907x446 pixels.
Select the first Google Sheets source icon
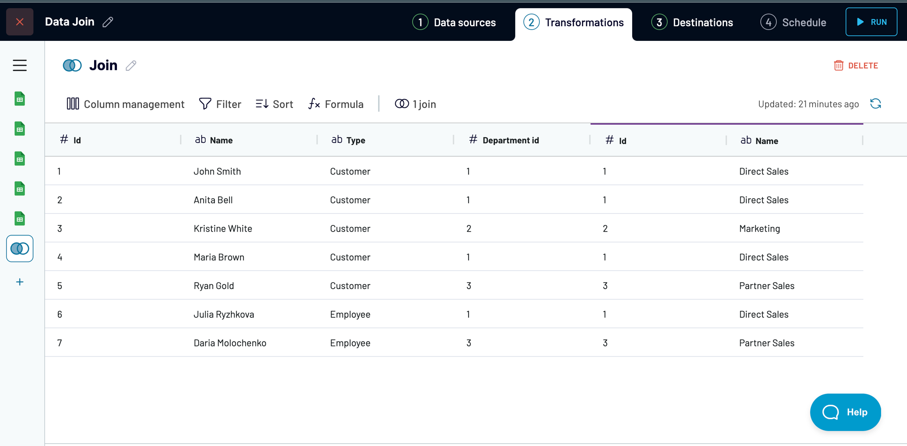tap(20, 99)
